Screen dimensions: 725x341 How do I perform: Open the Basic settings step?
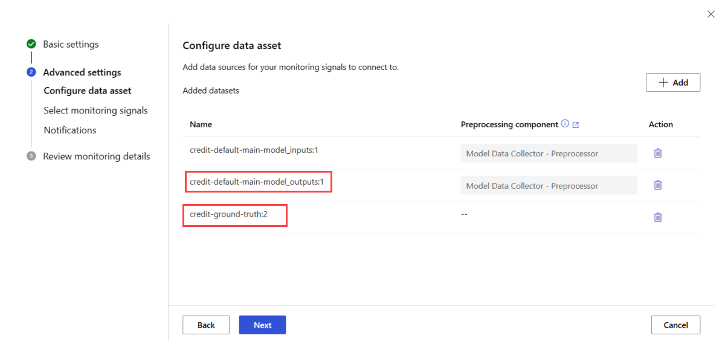pyautogui.click(x=71, y=44)
